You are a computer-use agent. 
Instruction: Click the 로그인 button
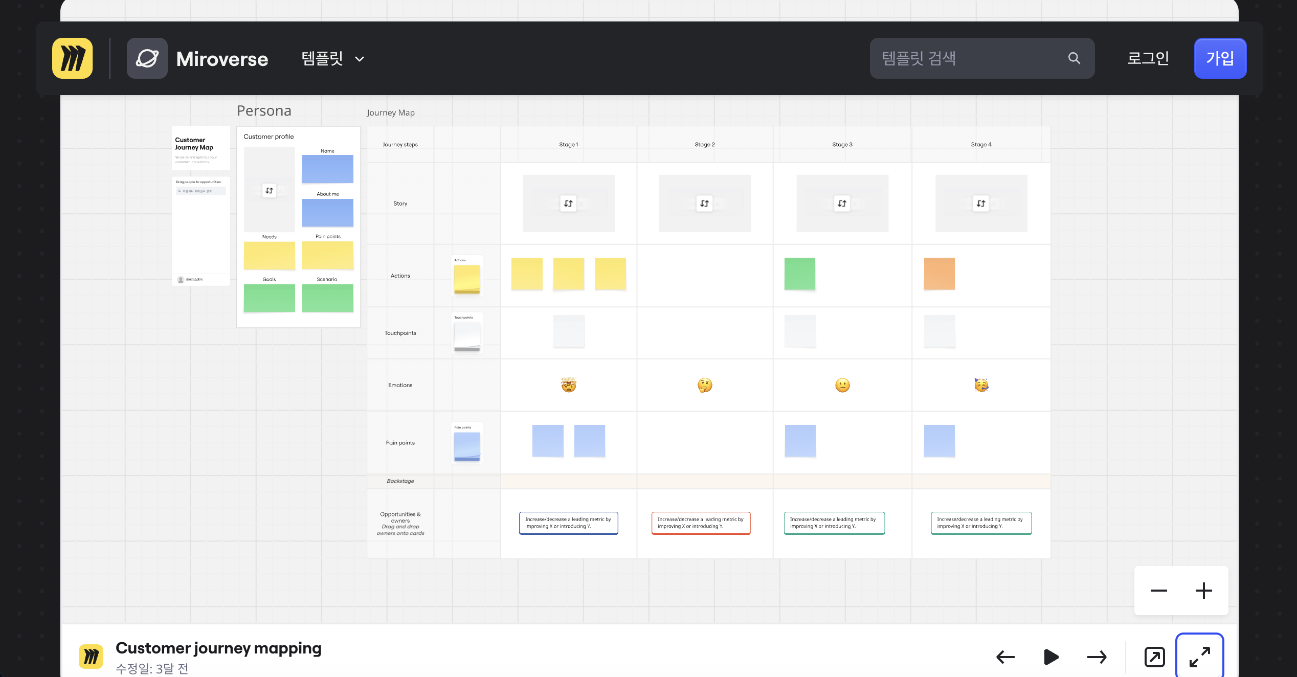point(1148,58)
